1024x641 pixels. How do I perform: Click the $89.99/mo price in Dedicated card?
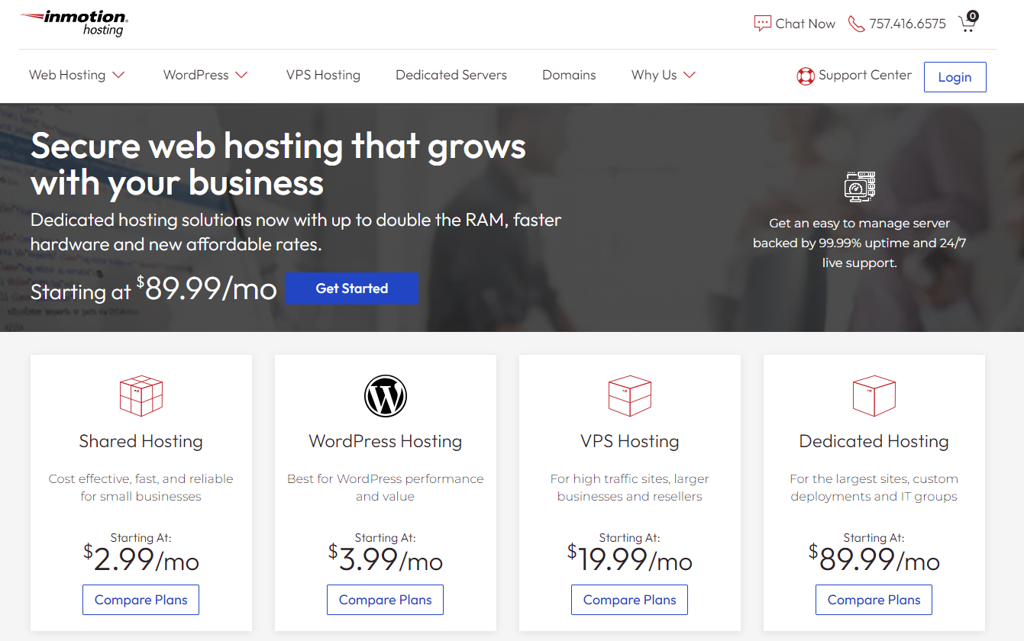point(874,559)
